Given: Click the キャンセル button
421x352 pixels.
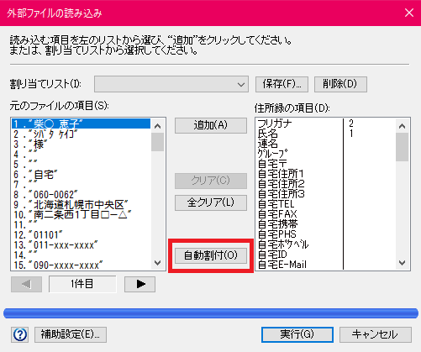Looking at the screenshot, I should pyautogui.click(x=376, y=334).
